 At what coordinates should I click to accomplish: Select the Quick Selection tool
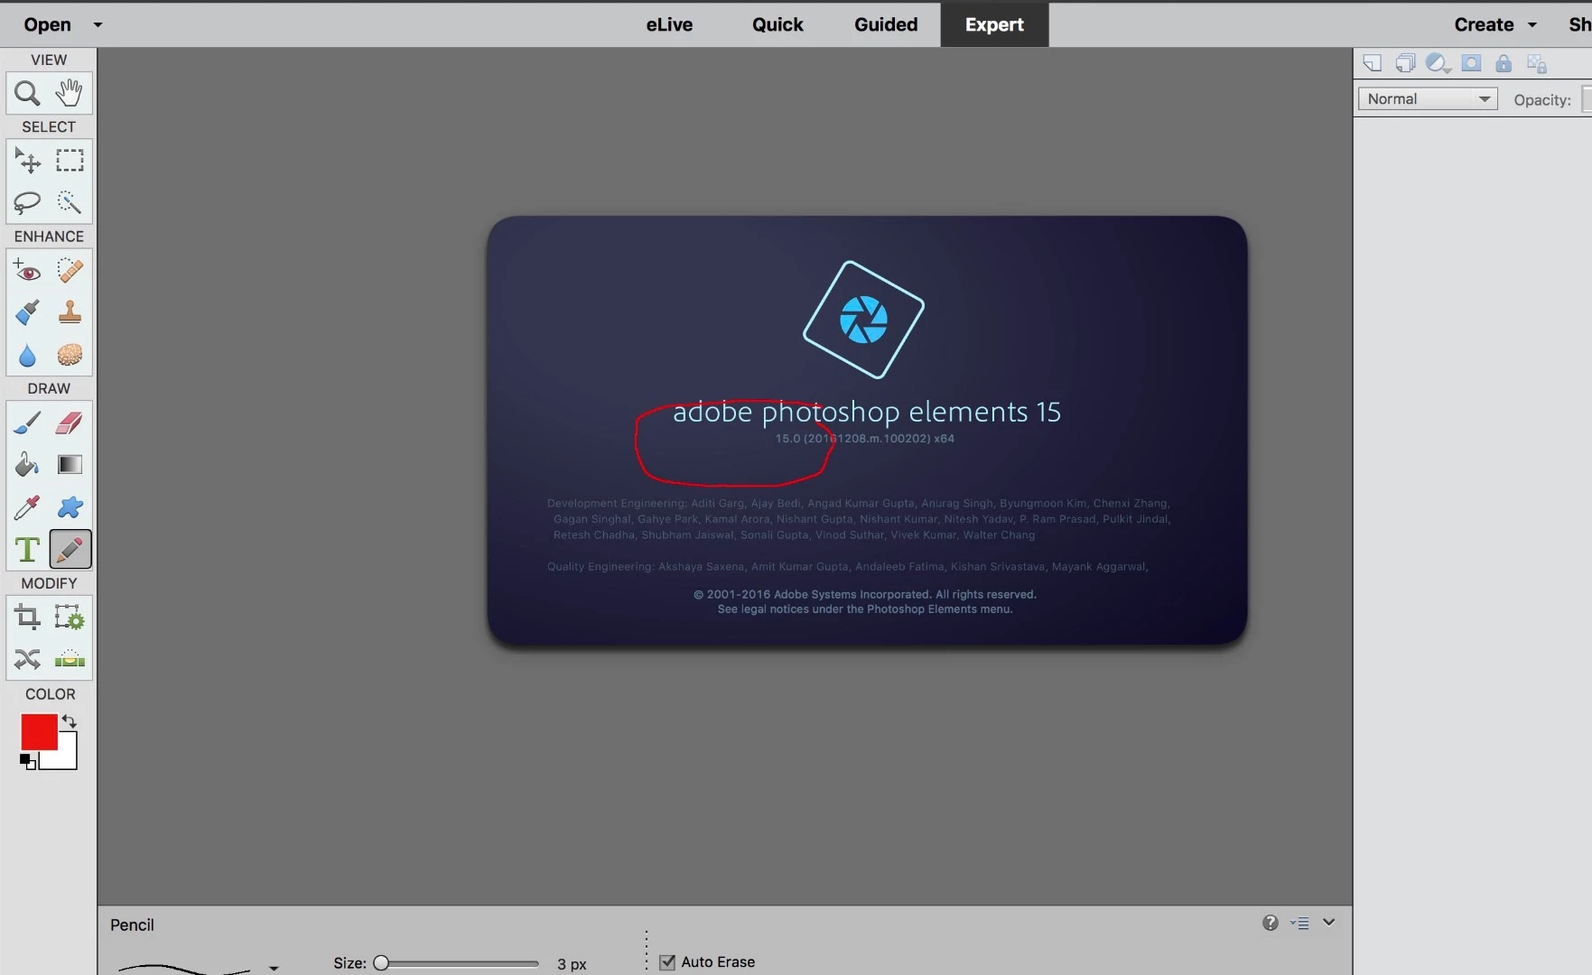[70, 202]
